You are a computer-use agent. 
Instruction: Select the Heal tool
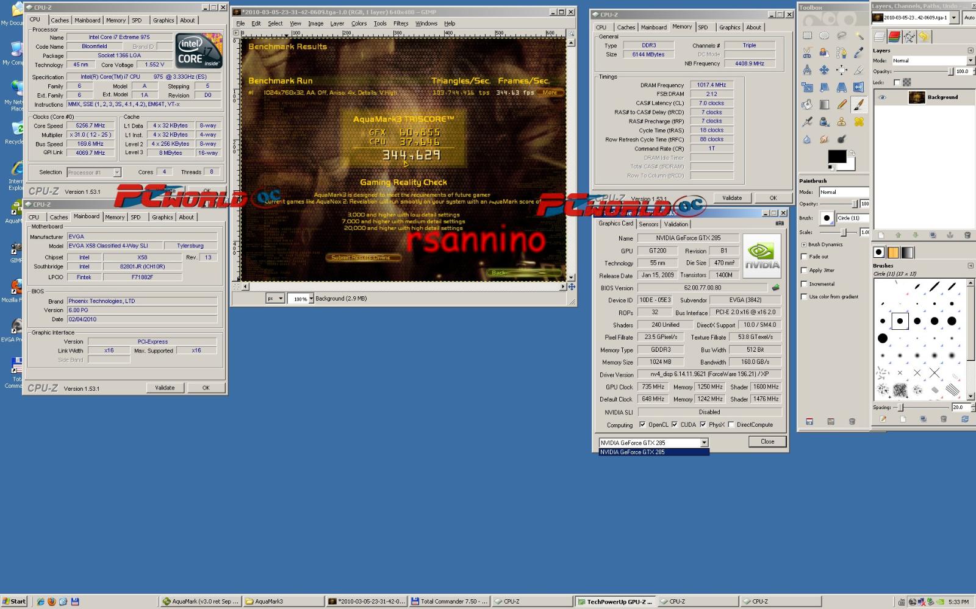(859, 121)
